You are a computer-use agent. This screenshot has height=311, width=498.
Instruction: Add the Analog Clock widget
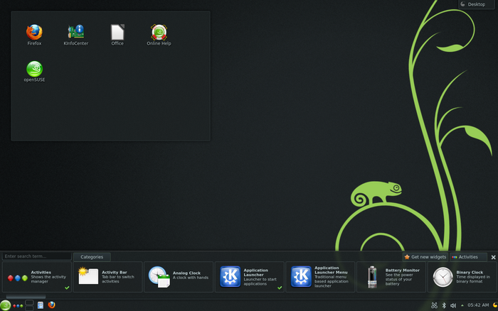(178, 276)
